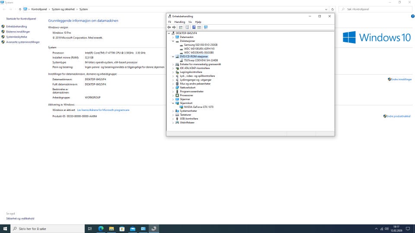415x233 pixels.
Task: Collapse the Diskstasjoner tree node
Action: 173,41
